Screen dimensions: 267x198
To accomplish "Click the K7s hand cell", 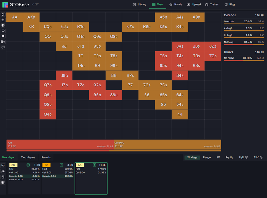I will 130,27.
